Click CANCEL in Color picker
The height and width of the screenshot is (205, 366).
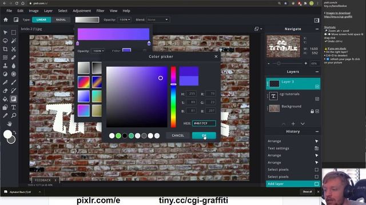tap(178, 136)
